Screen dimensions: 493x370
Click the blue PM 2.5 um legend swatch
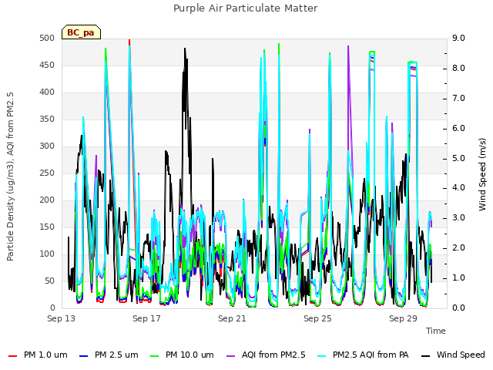[x=83, y=356]
